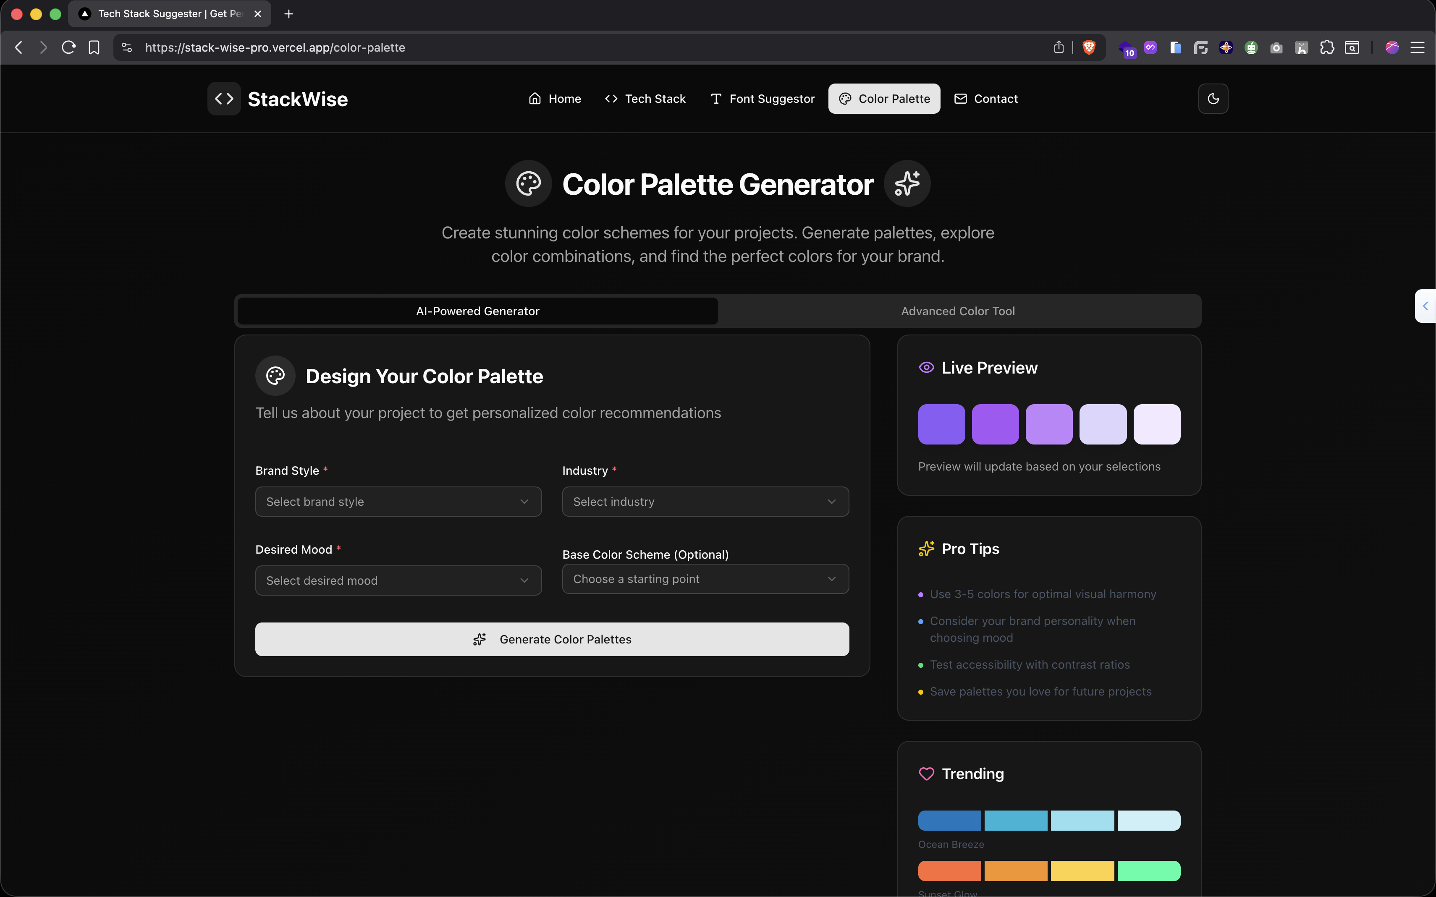
Task: Open the Select brand style dropdown
Action: click(398, 502)
